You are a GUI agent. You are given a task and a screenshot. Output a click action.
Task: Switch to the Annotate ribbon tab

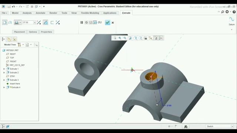40,13
